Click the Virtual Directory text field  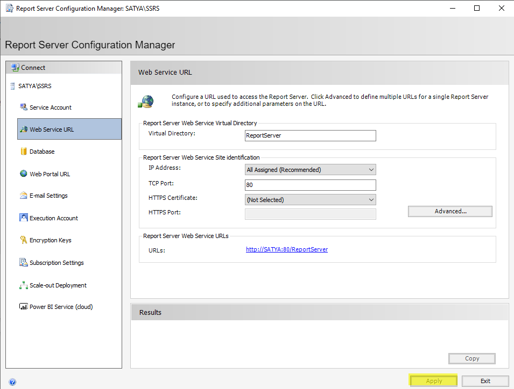[x=310, y=135]
